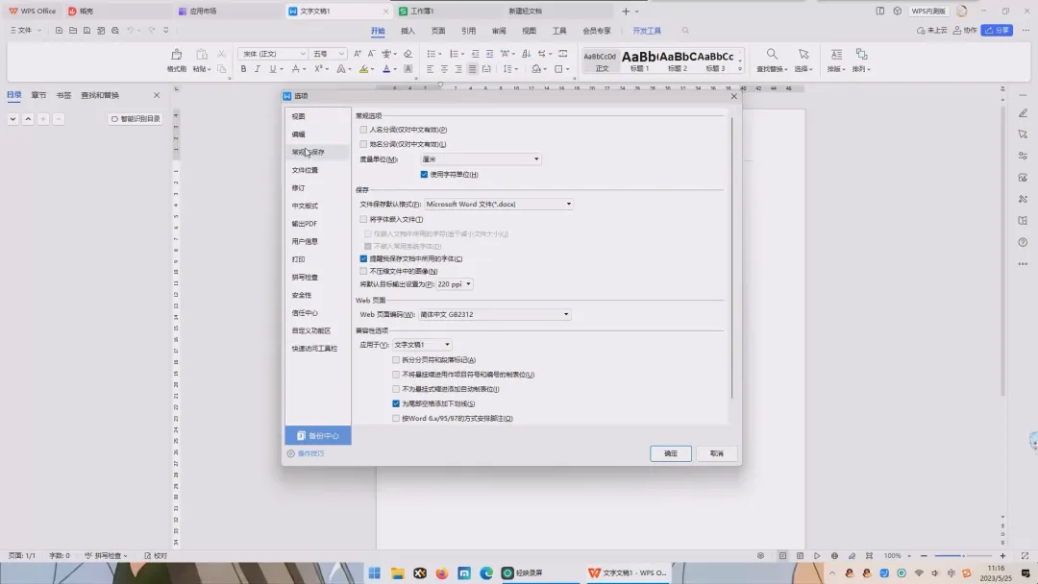
Task: Click the Find and Replace magnifier icon
Action: tap(772, 54)
